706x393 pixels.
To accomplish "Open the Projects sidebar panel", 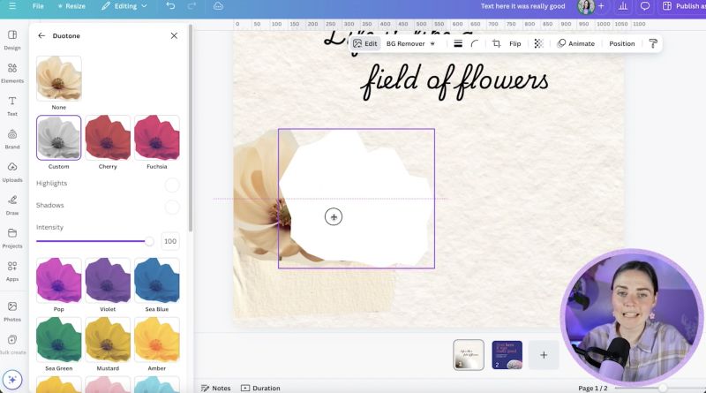I will pyautogui.click(x=12, y=238).
